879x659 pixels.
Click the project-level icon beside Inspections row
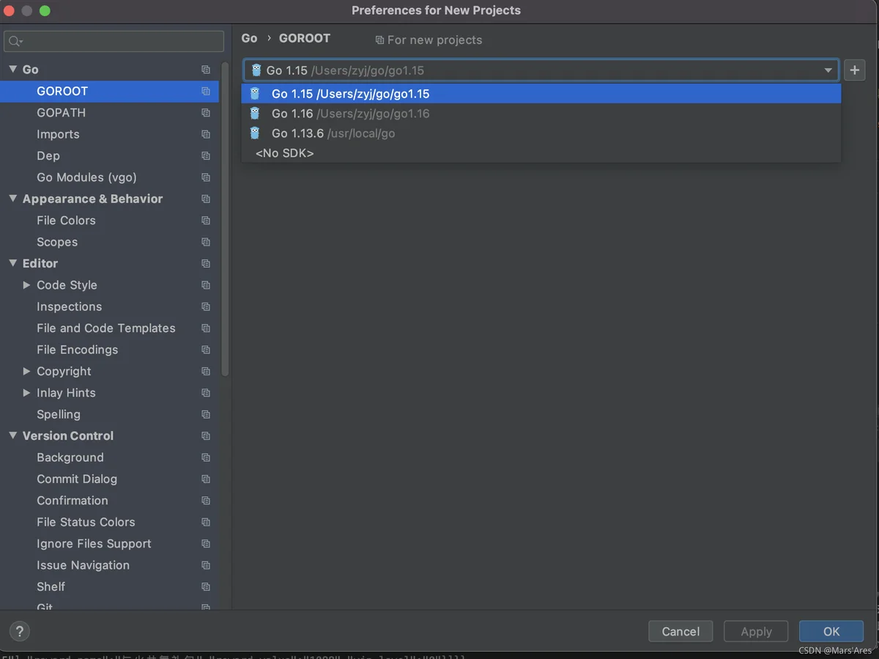point(206,306)
